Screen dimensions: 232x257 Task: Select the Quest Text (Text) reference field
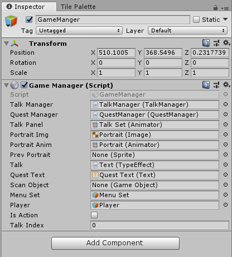click(x=154, y=175)
